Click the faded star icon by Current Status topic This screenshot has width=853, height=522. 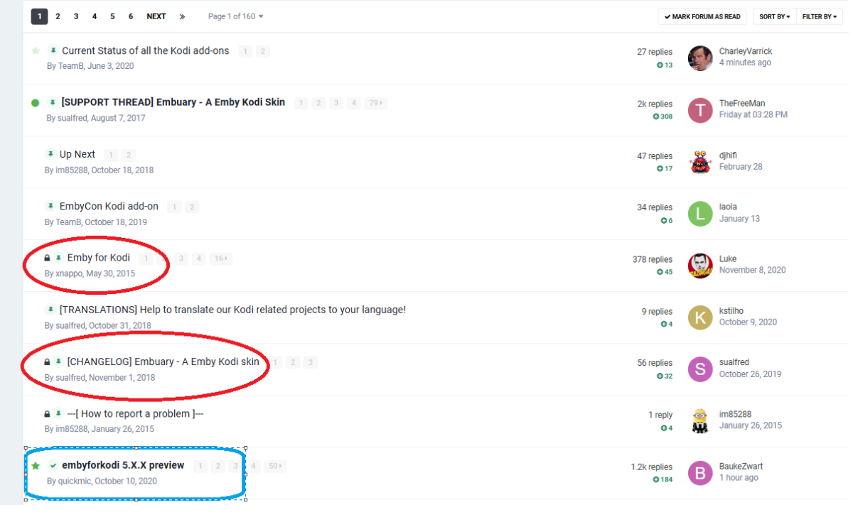36,51
